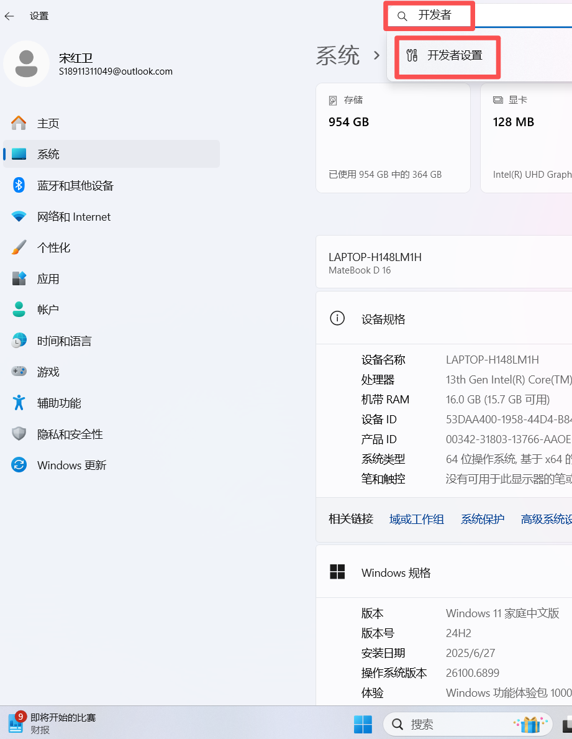Screen dimensions: 572x739
Task: Open the 高级系统设置 link
Action: pyautogui.click(x=546, y=519)
